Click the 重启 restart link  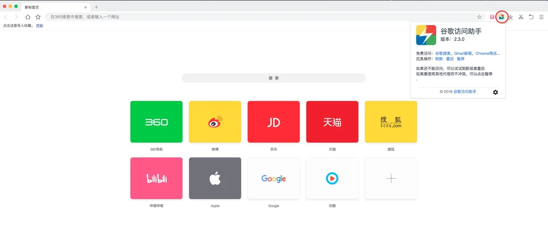(x=450, y=59)
